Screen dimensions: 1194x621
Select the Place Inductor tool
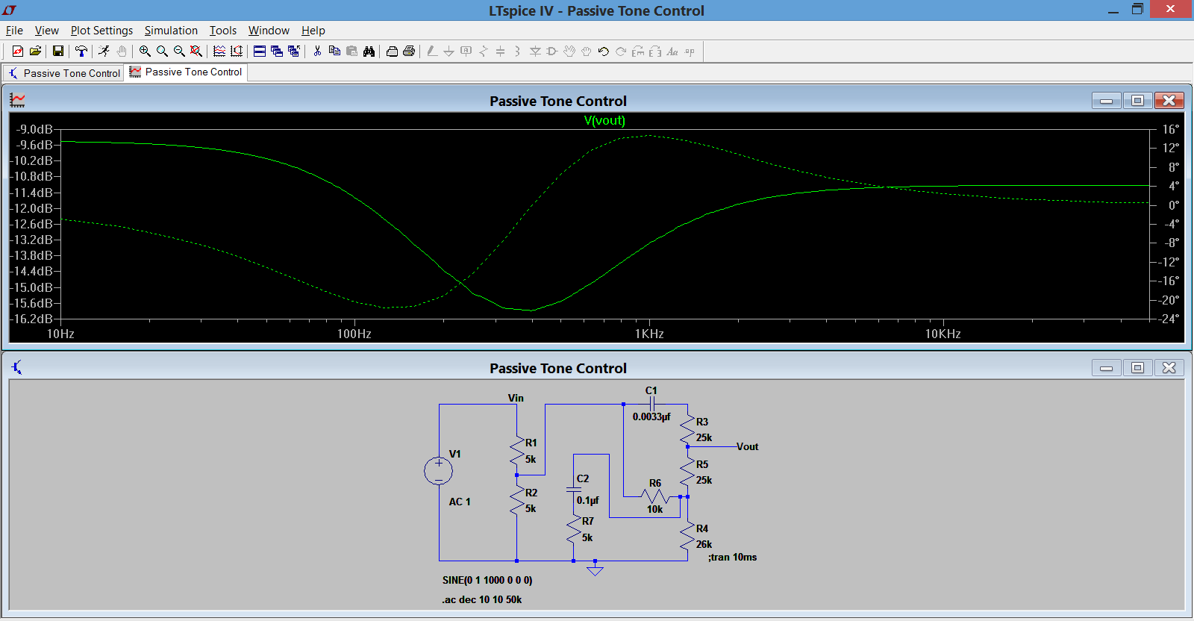517,52
